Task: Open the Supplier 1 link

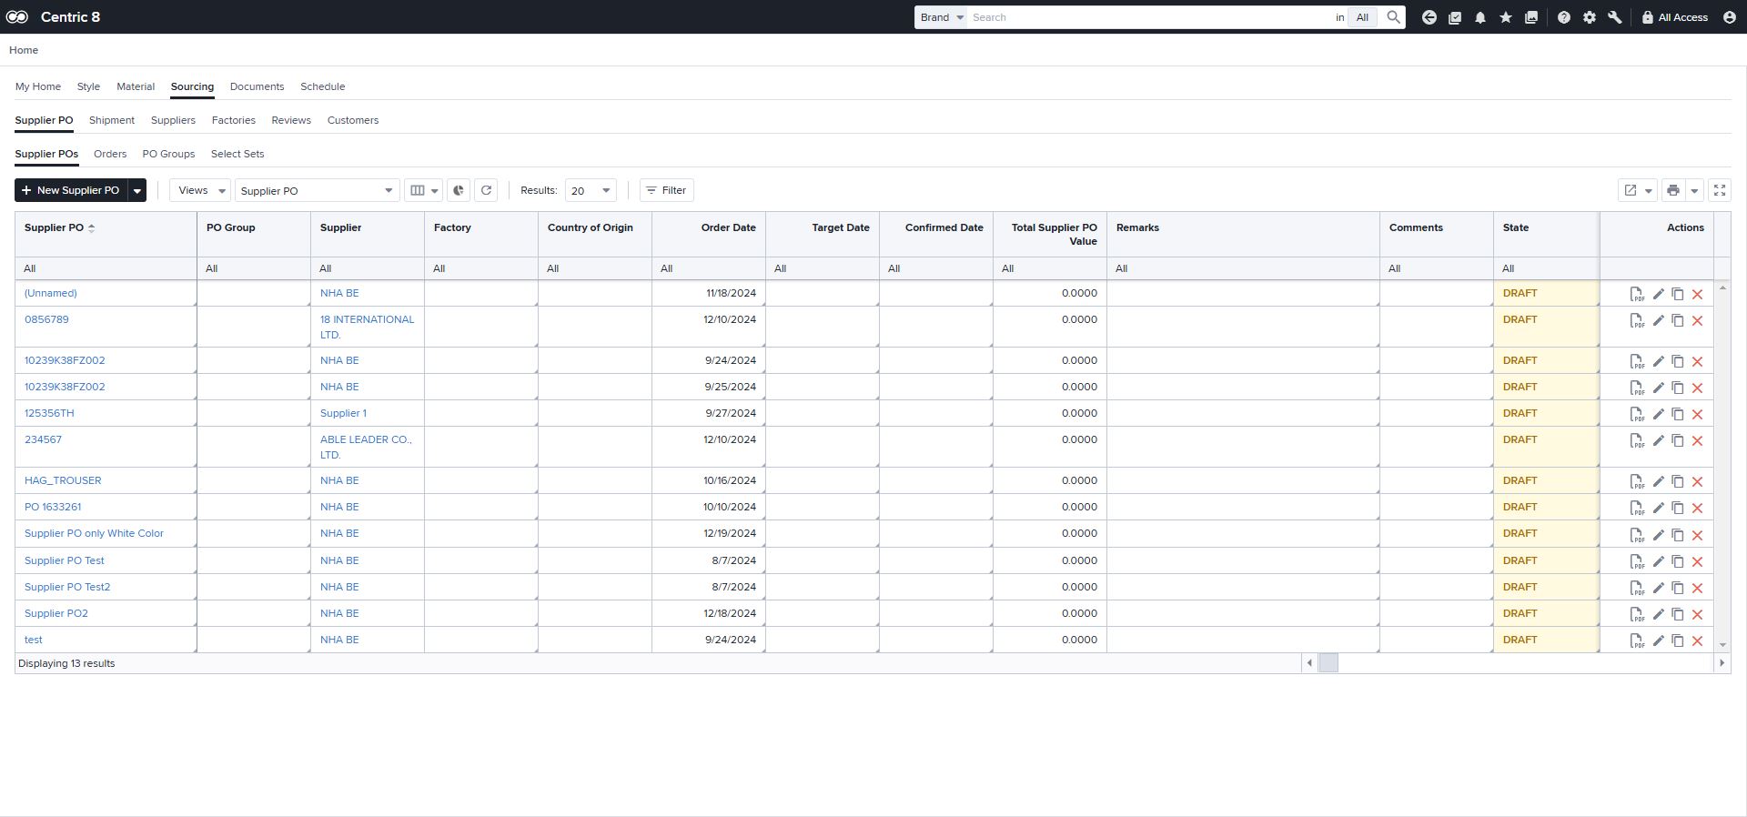Action: pyautogui.click(x=343, y=413)
